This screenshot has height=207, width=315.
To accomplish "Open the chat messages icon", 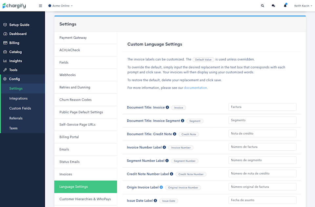I will [x=273, y=6].
